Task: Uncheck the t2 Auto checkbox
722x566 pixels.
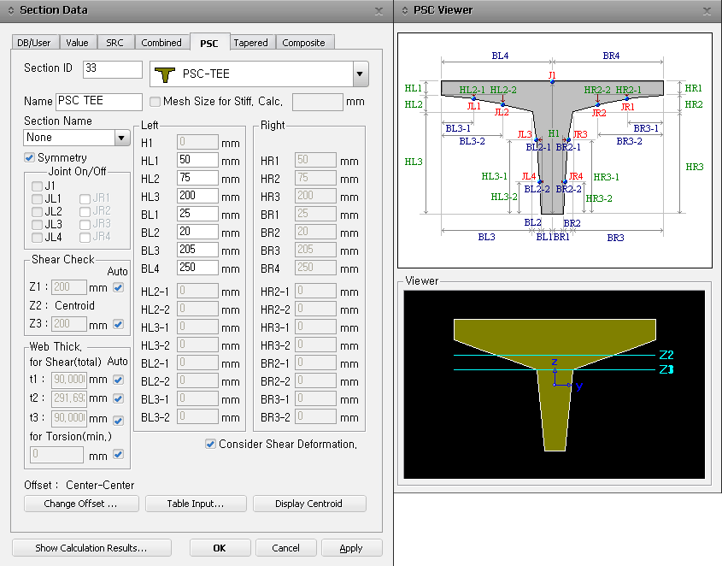Action: tap(118, 398)
